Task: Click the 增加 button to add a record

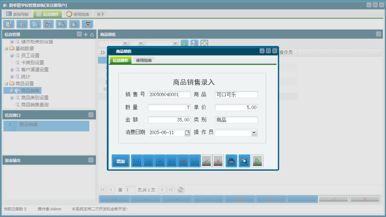Action: [x=121, y=160]
